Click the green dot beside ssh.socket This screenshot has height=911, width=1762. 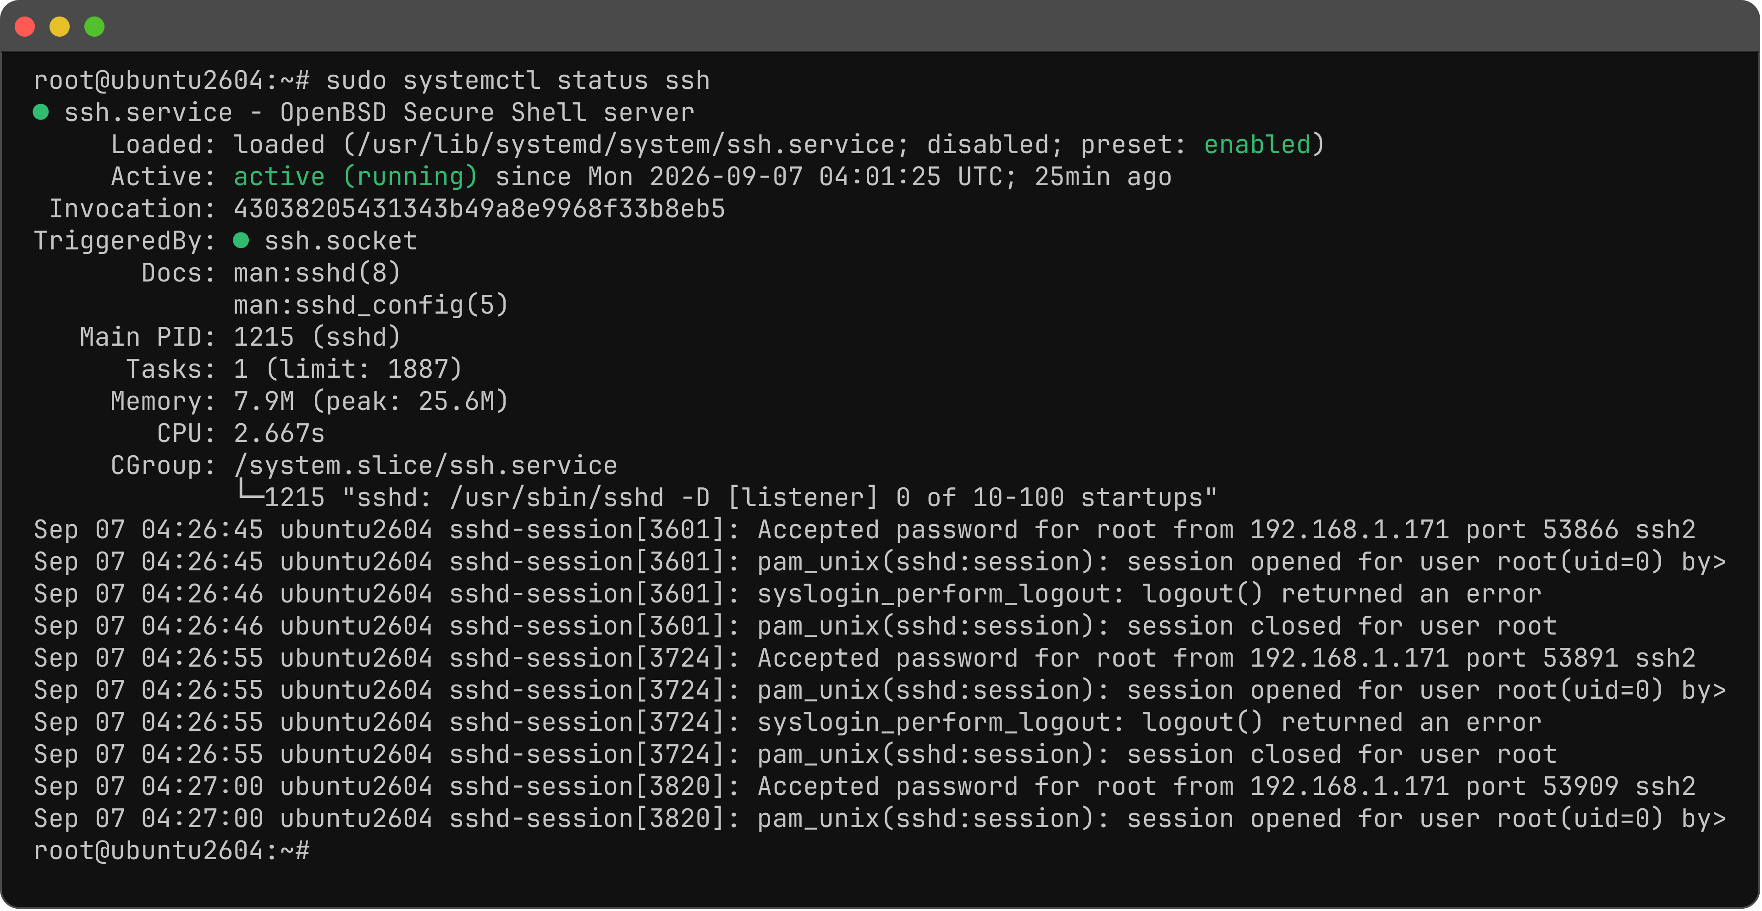tap(241, 240)
